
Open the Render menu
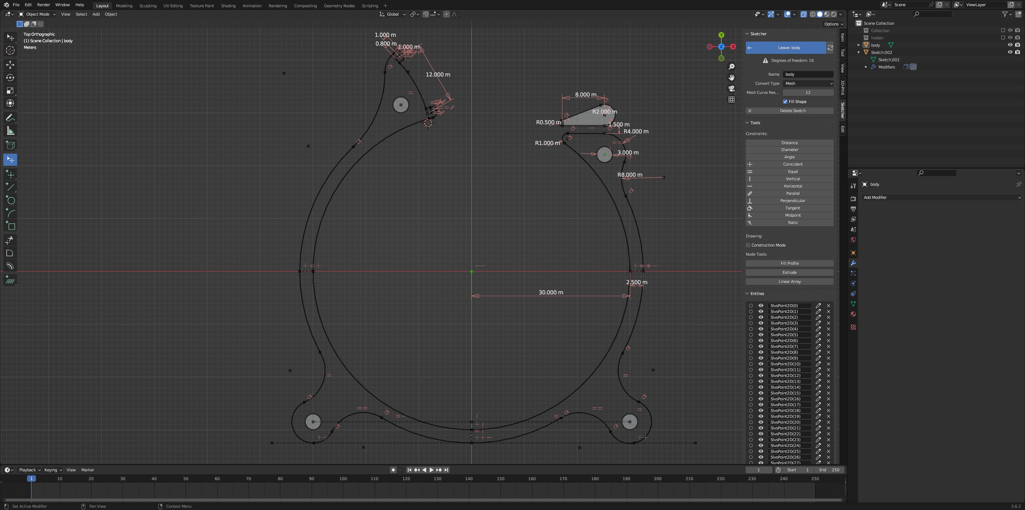point(43,5)
